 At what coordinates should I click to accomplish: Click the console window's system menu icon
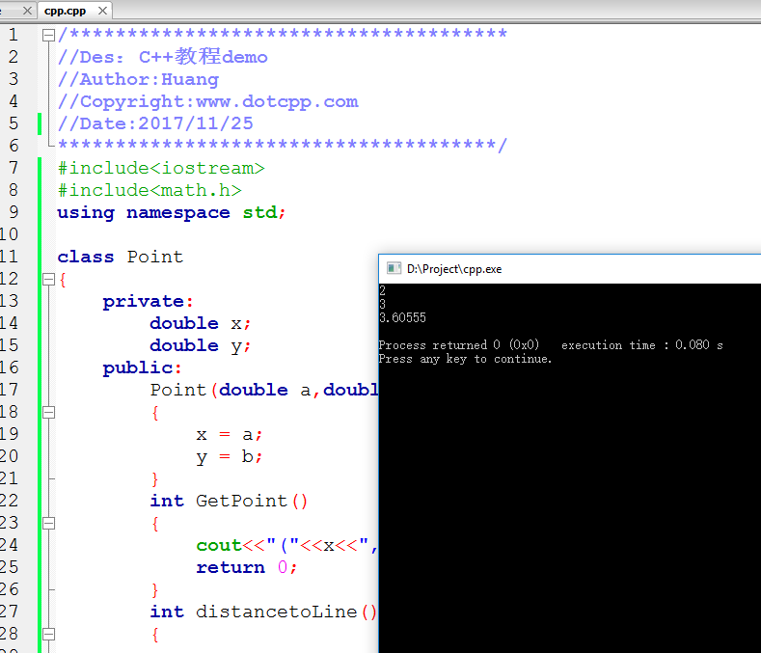coord(393,269)
